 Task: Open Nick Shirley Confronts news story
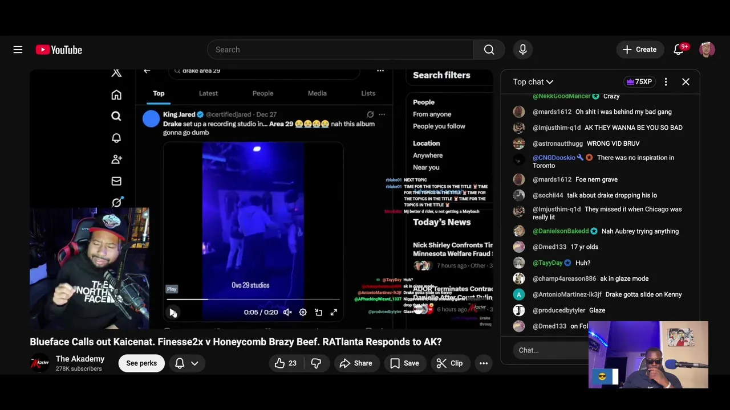click(x=453, y=249)
